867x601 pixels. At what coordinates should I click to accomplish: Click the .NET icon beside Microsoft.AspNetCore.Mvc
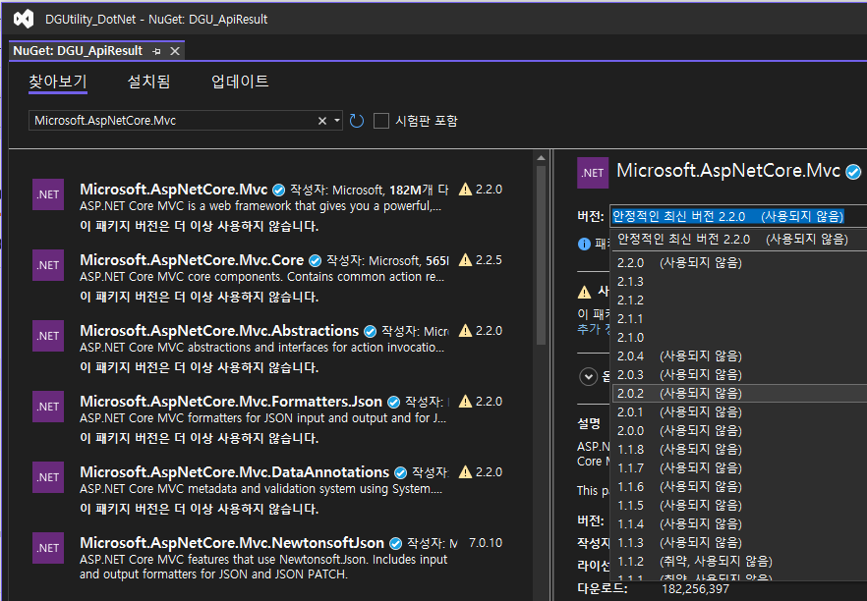47,193
